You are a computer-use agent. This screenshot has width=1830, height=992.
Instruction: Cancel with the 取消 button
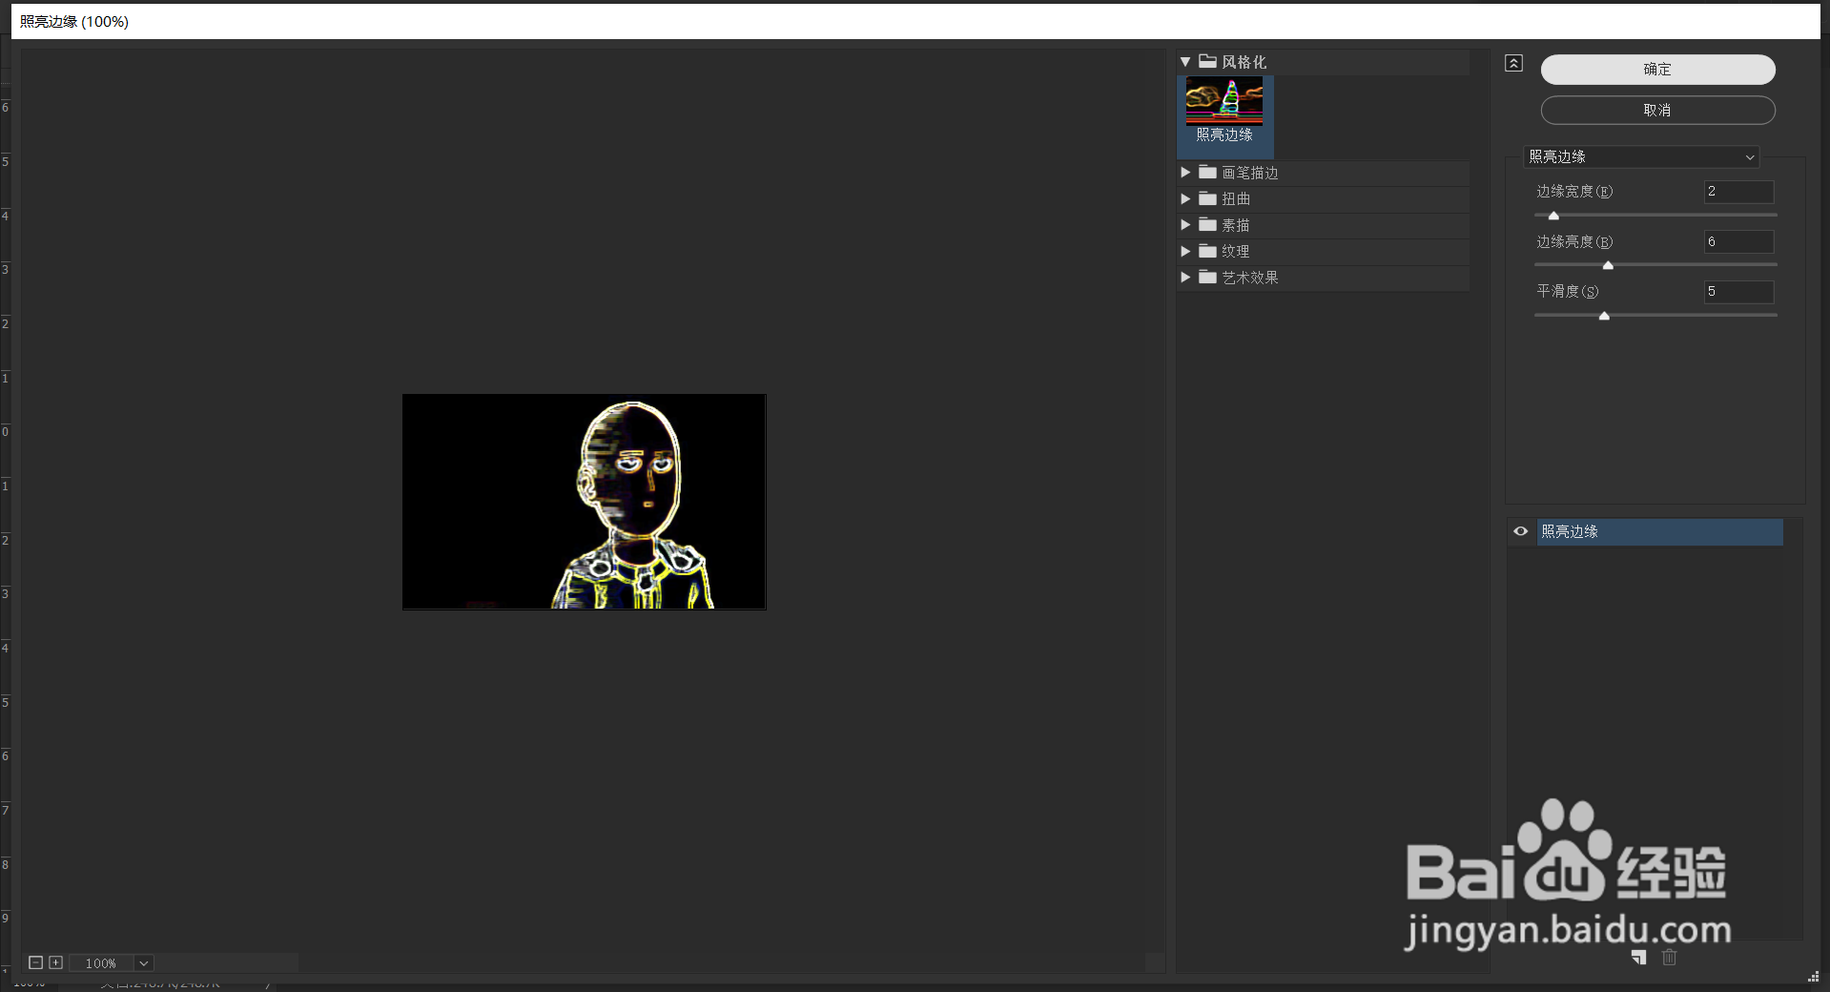click(1657, 111)
